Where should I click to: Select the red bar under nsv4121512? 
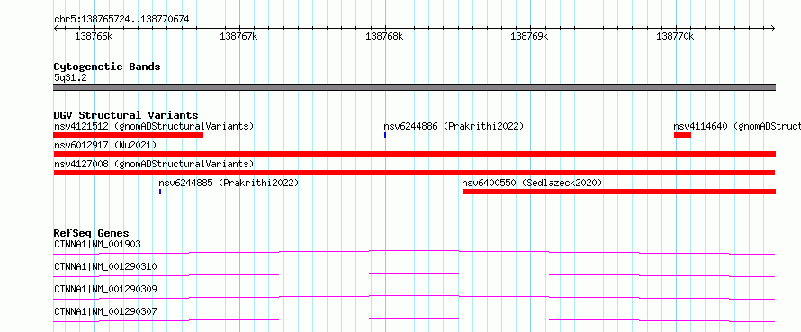[128, 135]
